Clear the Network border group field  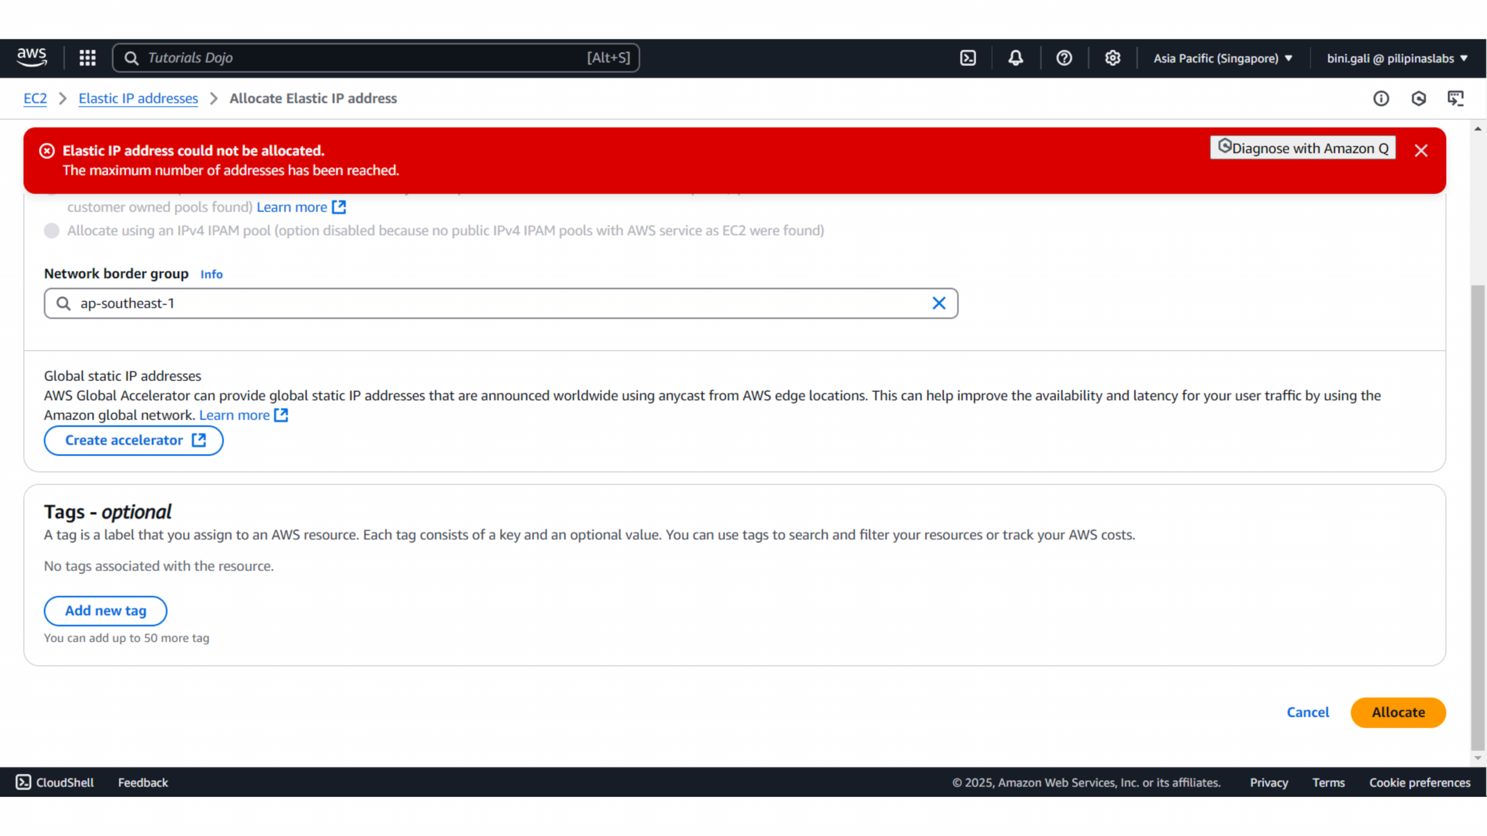[x=939, y=304]
